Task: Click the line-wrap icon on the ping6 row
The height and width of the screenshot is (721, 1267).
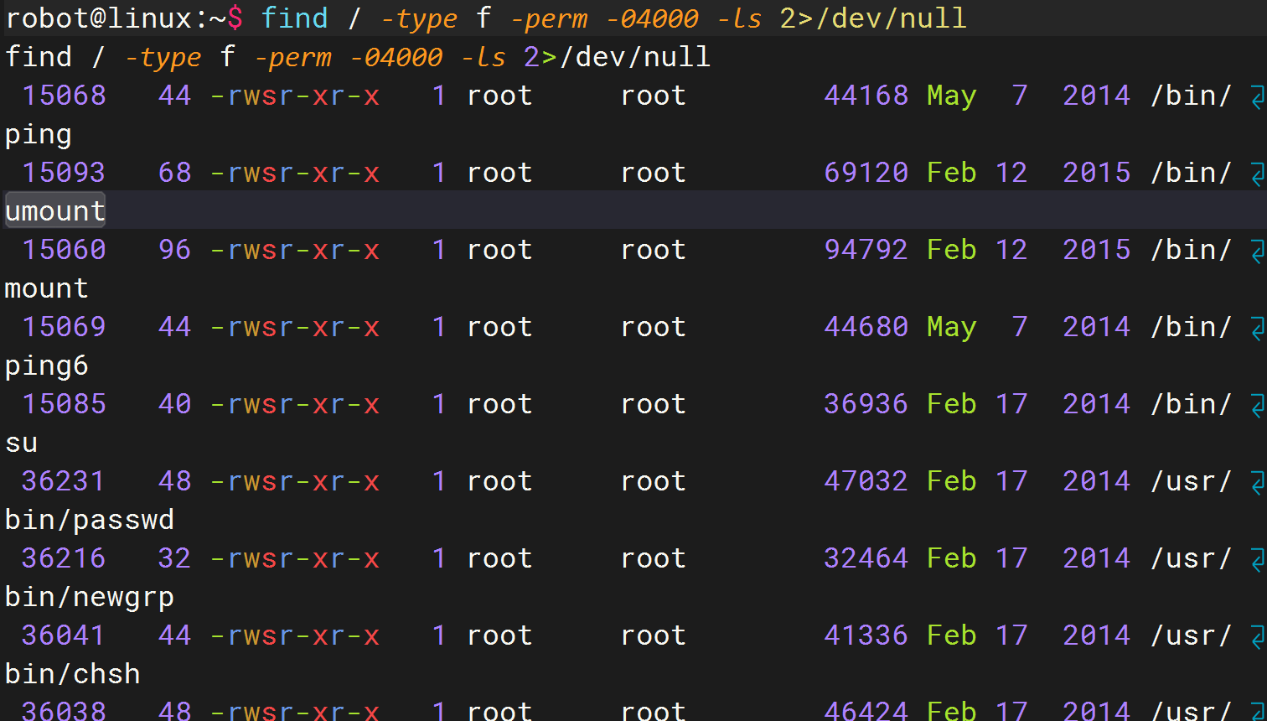Action: coord(1257,329)
